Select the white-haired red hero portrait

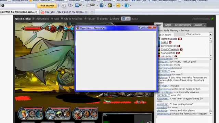78,114
